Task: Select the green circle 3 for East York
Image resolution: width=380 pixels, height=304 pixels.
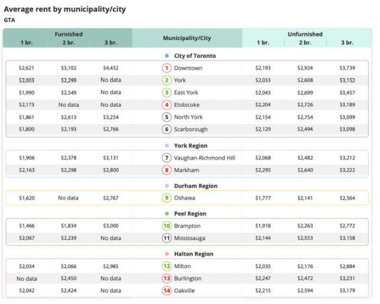Action: coord(167,93)
